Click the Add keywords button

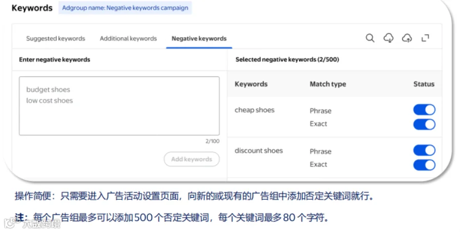[x=192, y=159]
